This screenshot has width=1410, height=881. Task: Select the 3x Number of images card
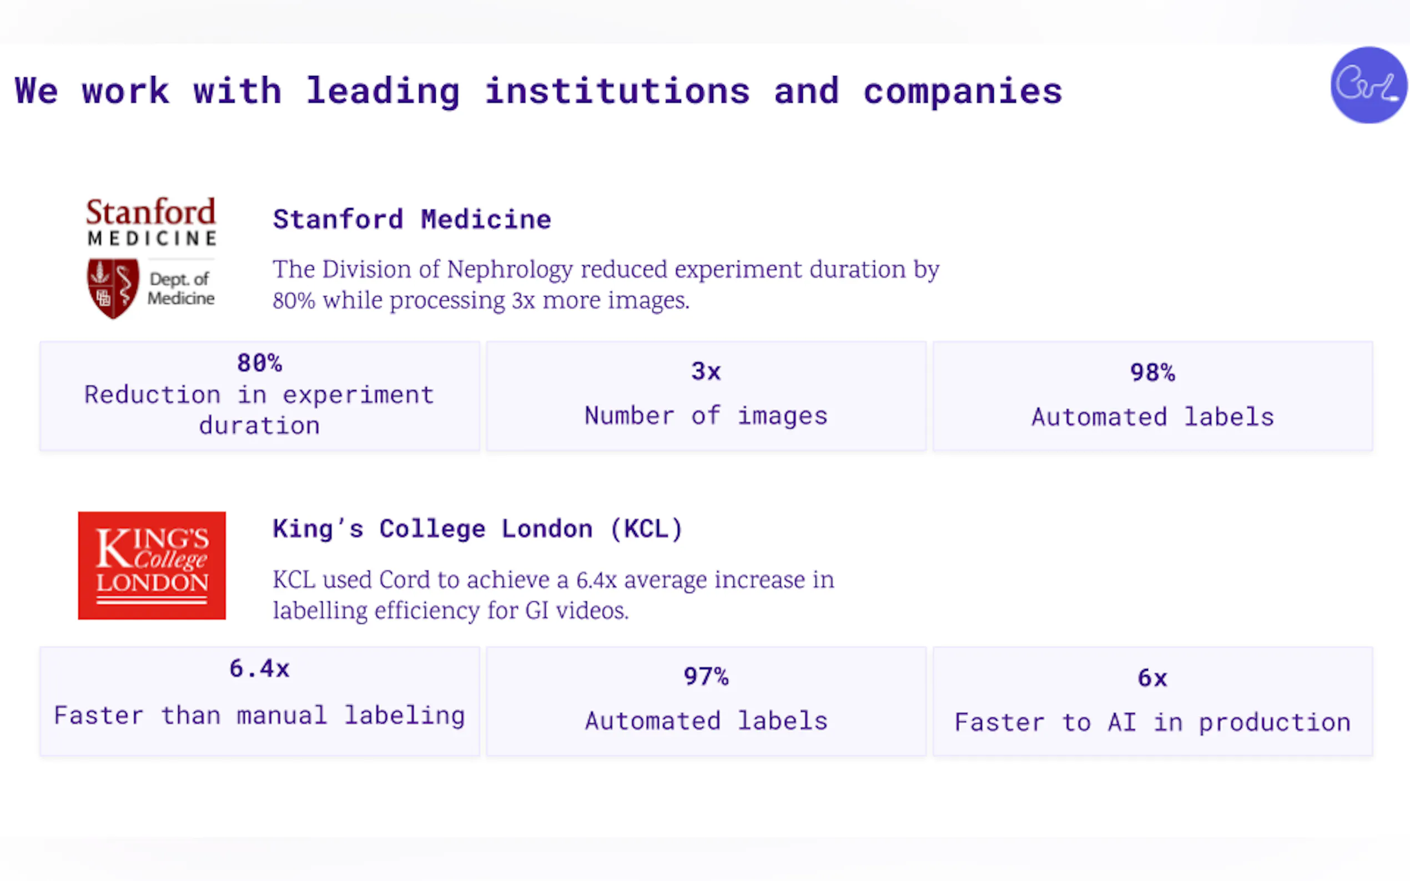706,396
